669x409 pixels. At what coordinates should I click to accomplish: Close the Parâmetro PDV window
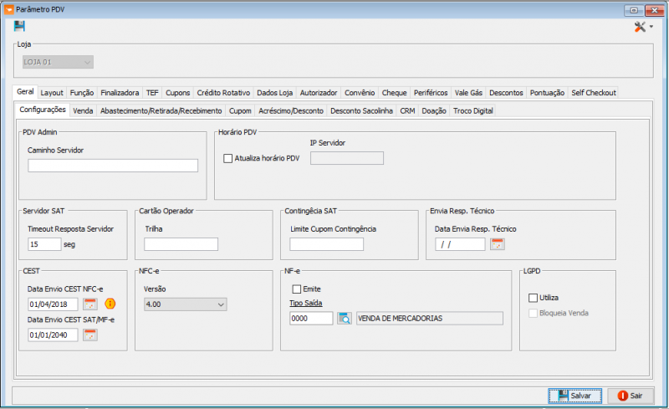point(654,10)
